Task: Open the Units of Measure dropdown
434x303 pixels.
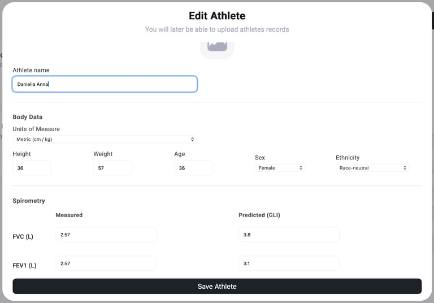Action: pyautogui.click(x=105, y=139)
